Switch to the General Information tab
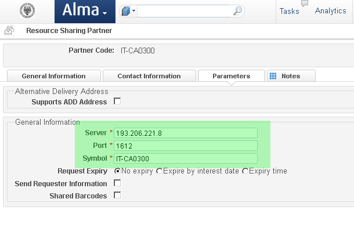This screenshot has width=354, height=235. pyautogui.click(x=54, y=76)
